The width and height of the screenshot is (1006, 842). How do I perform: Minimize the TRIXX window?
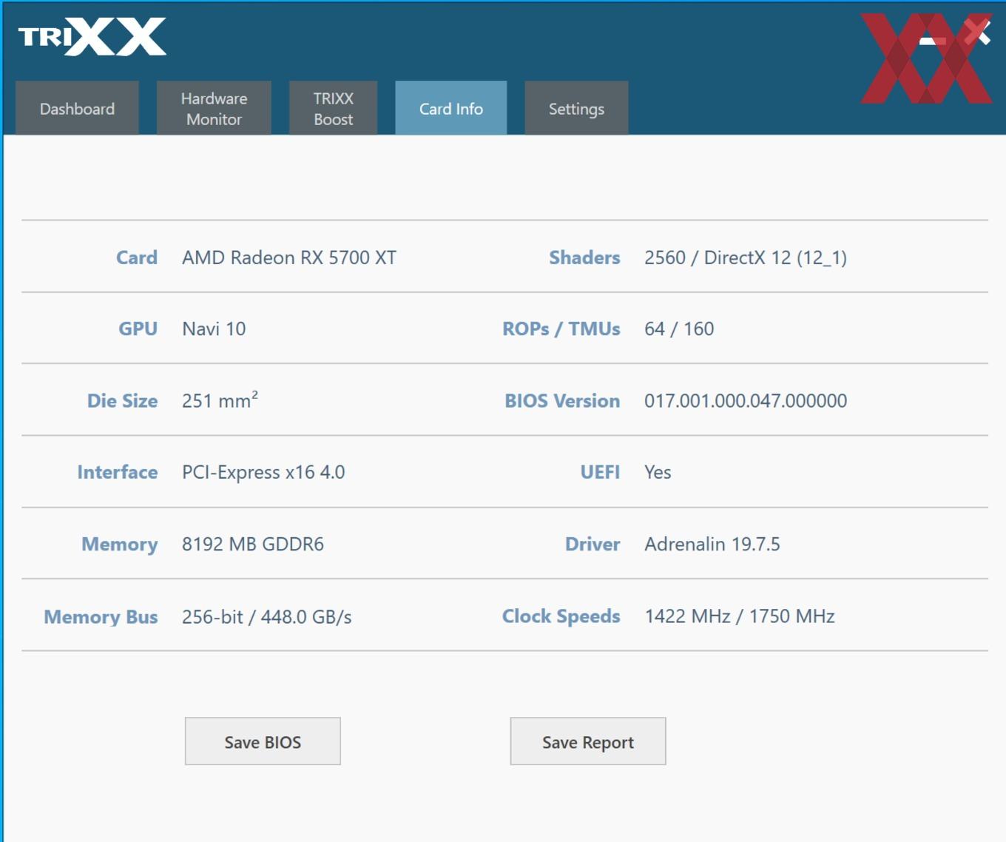click(x=932, y=41)
